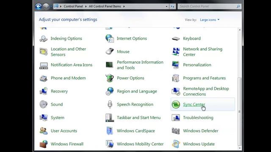
Task: Open the 'Windows Defender' link
Action: pyautogui.click(x=201, y=131)
